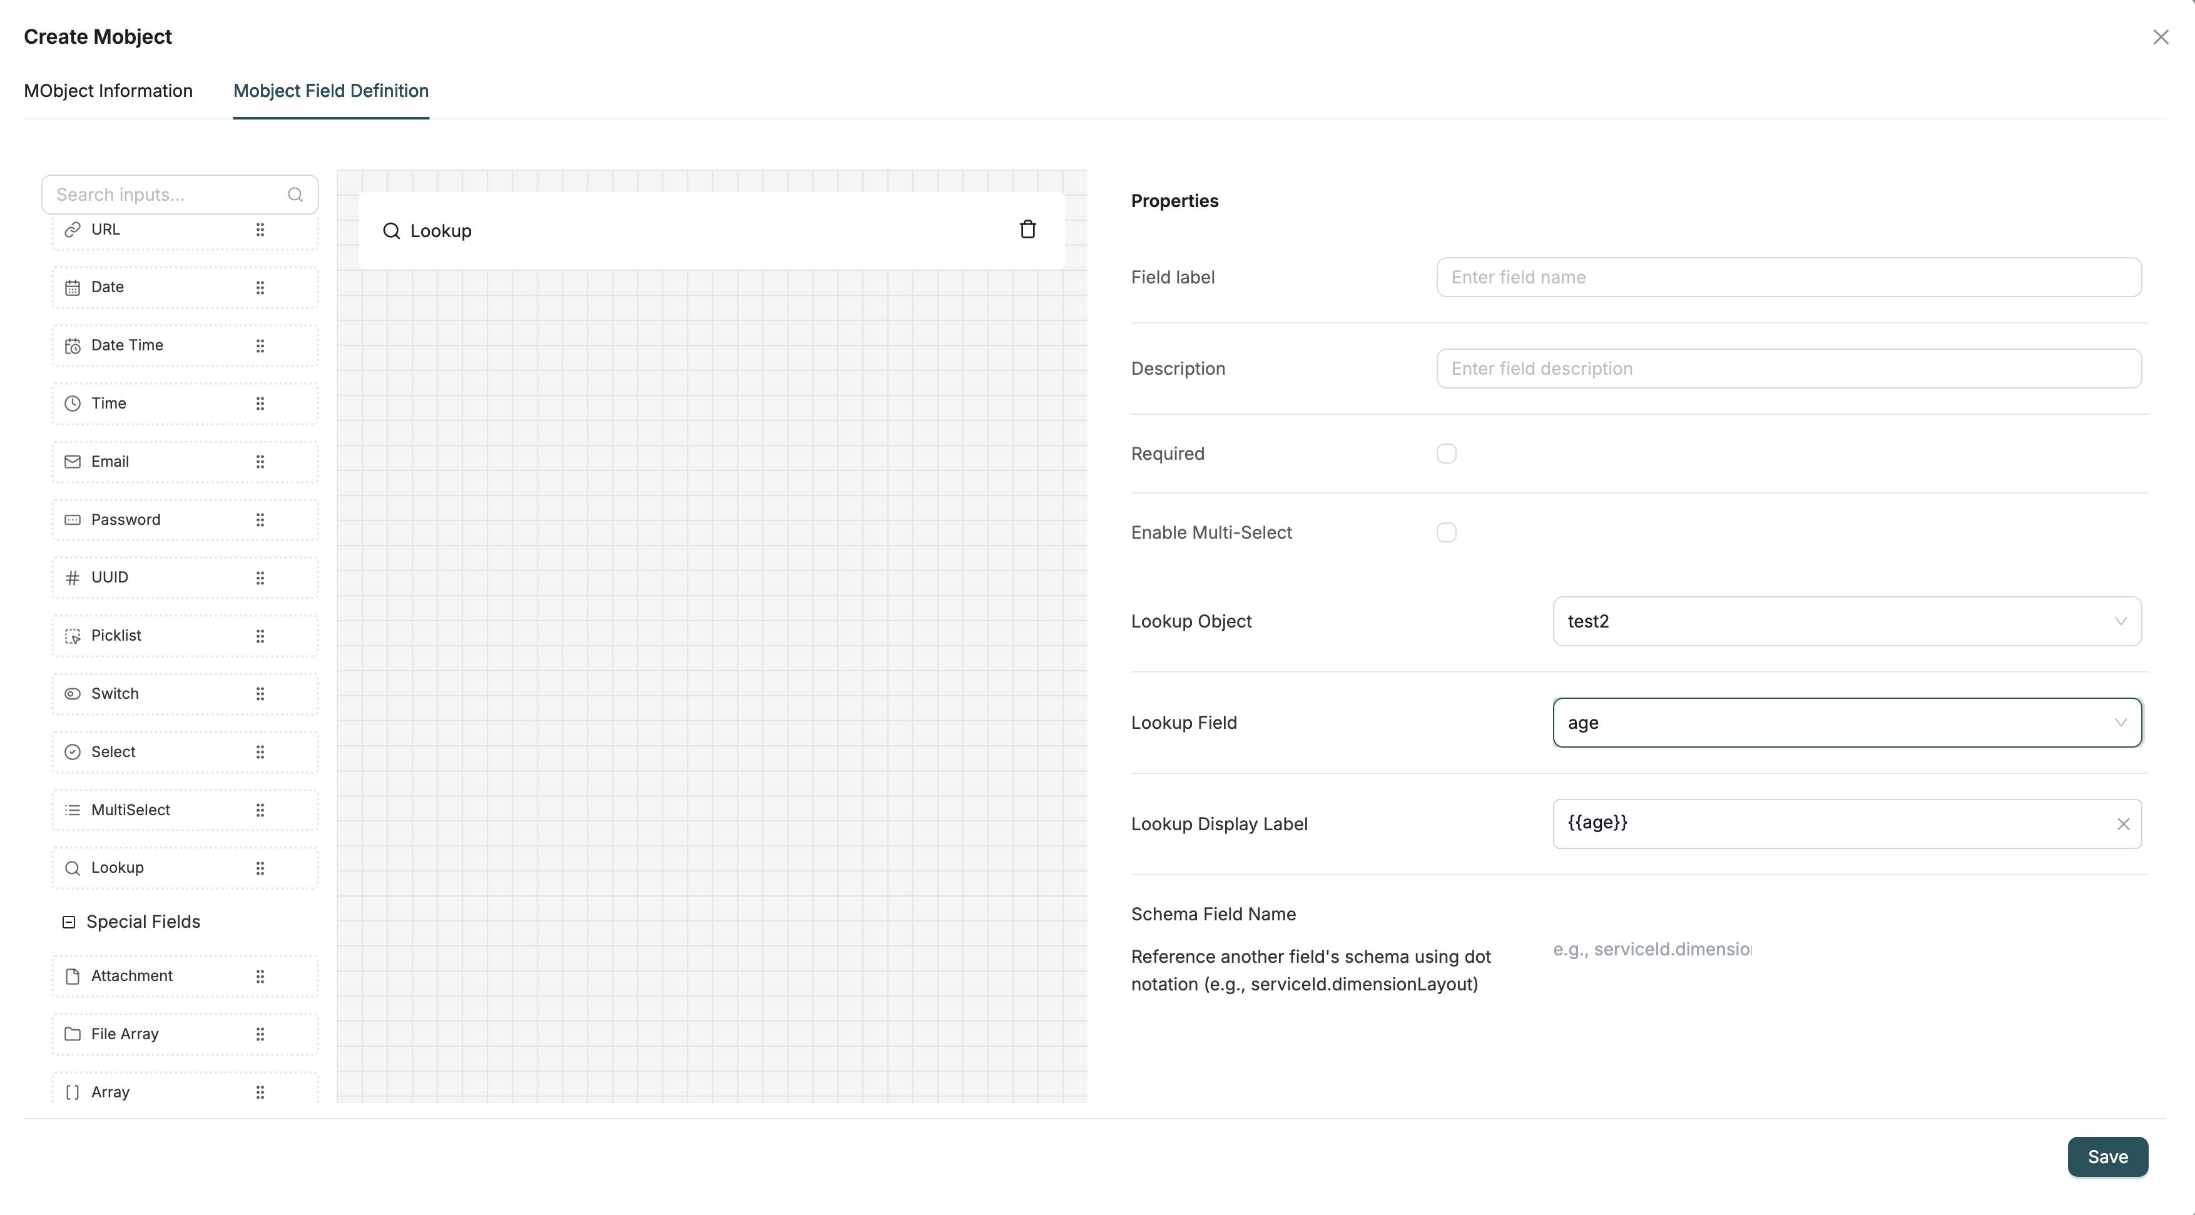Turn on Enable Multi-Select
The height and width of the screenshot is (1215, 2195).
click(1445, 532)
